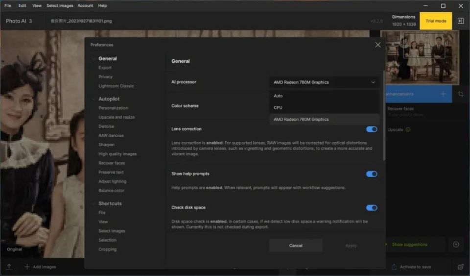Click the yellow Trial mode button
Screen dimensions: 470x276
pos(436,21)
